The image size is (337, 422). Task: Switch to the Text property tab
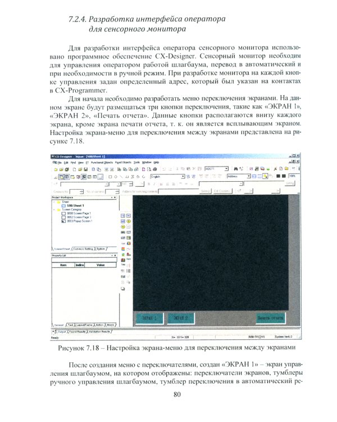coord(70,325)
